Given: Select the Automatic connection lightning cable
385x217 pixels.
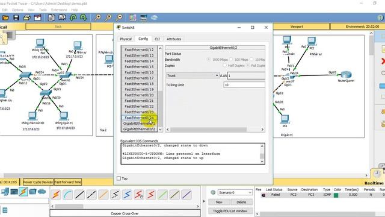Looking at the screenshot, I should tap(56, 195).
